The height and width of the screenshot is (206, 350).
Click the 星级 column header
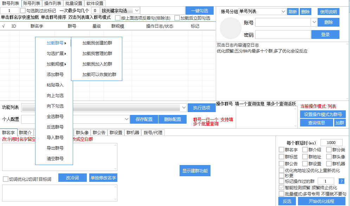tap(96, 26)
